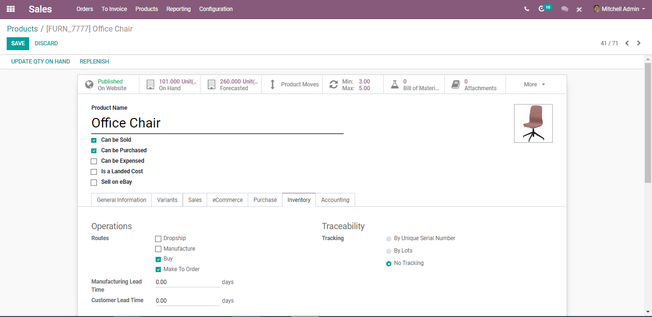Expand the More stat buttons dropdown
The width and height of the screenshot is (652, 317).
click(x=536, y=85)
